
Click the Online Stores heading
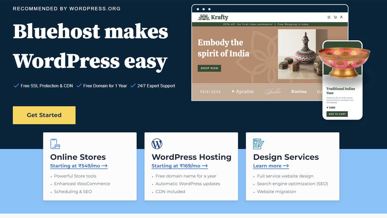[78, 157]
